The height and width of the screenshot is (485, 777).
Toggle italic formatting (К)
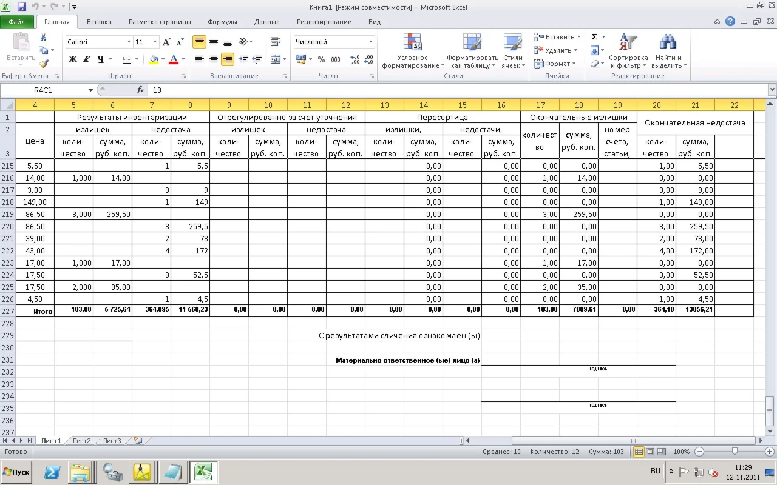click(x=86, y=59)
